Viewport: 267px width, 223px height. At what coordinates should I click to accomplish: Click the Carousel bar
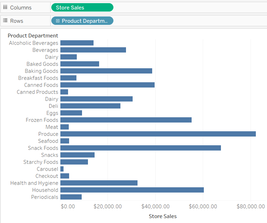pyautogui.click(x=62, y=169)
